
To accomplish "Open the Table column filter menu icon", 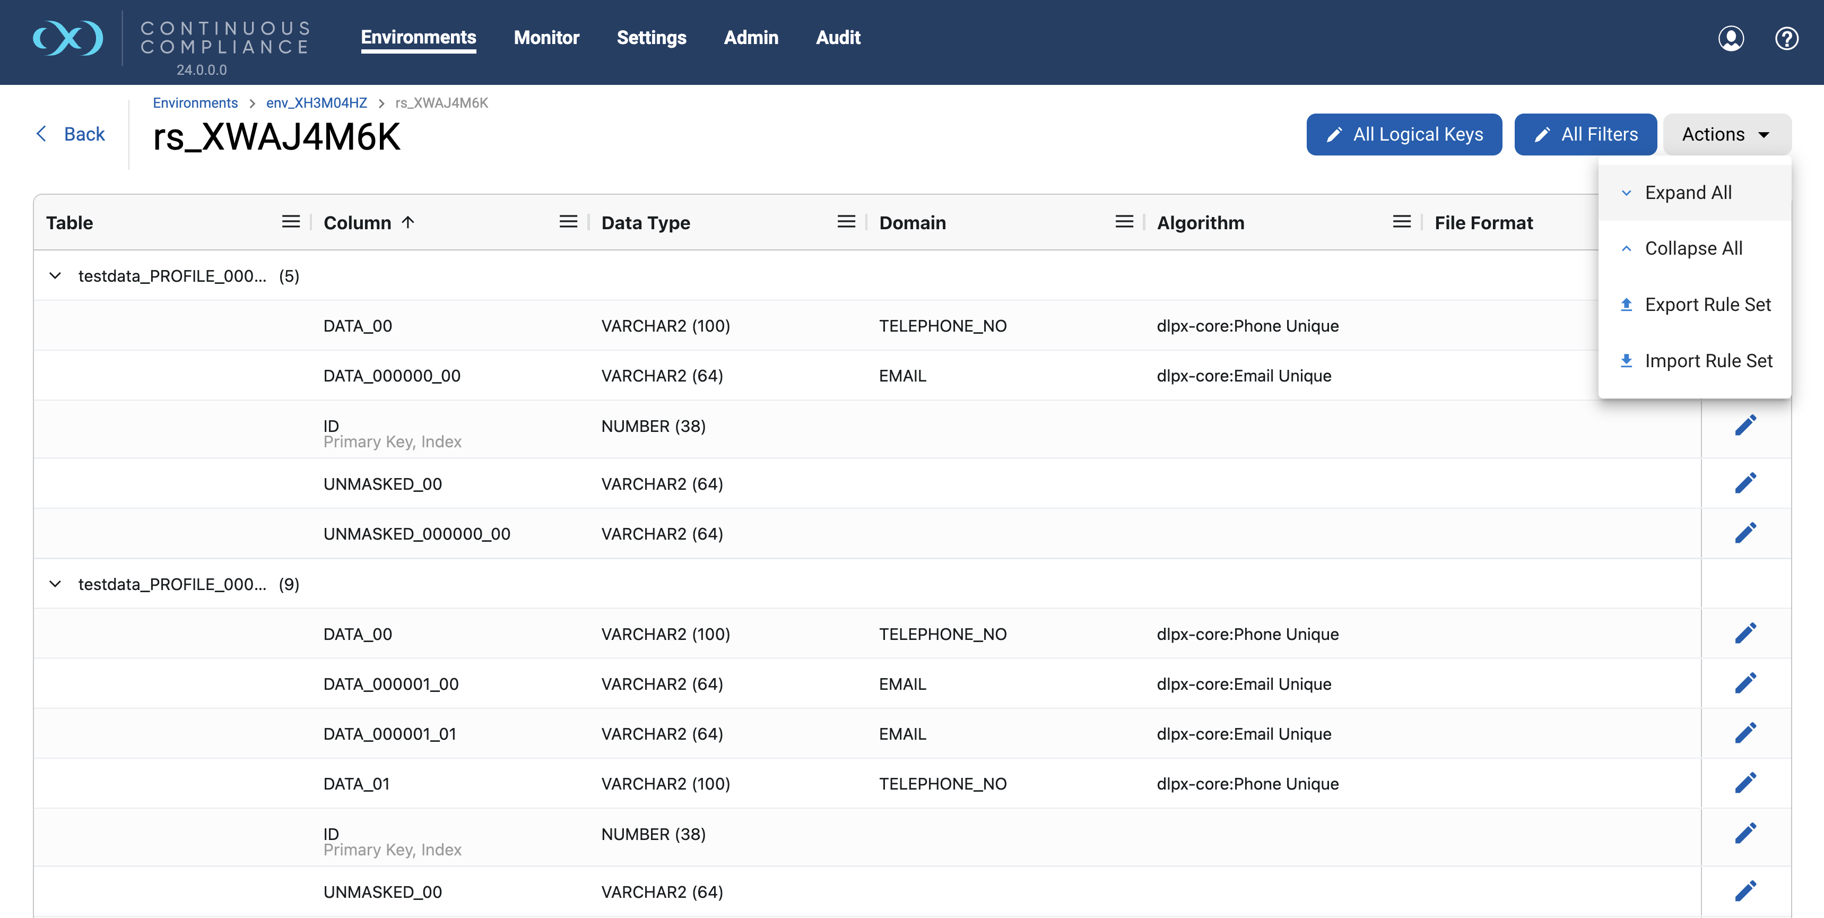I will pyautogui.click(x=290, y=222).
